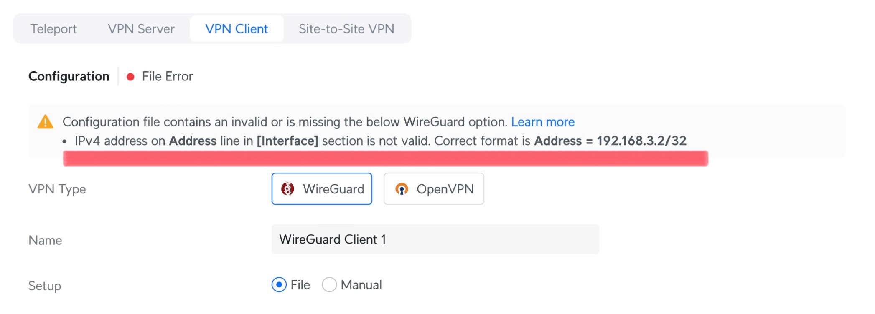This screenshot has width=875, height=314.
Task: Select the Manual setup radio button
Action: [x=329, y=285]
